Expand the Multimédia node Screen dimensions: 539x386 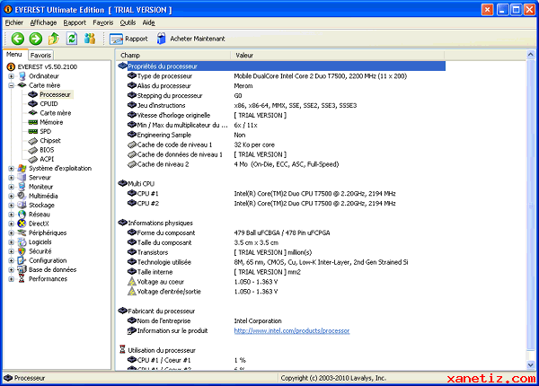[11, 196]
